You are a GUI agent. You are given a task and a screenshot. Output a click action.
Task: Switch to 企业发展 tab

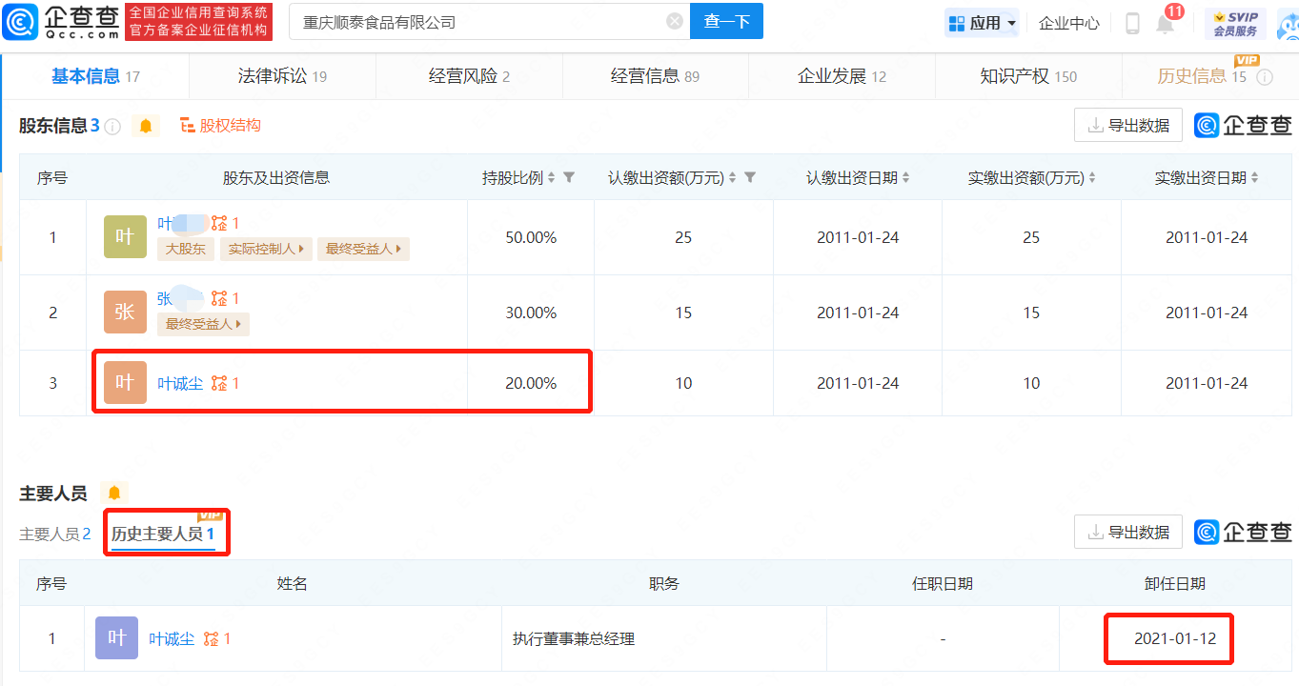click(842, 76)
